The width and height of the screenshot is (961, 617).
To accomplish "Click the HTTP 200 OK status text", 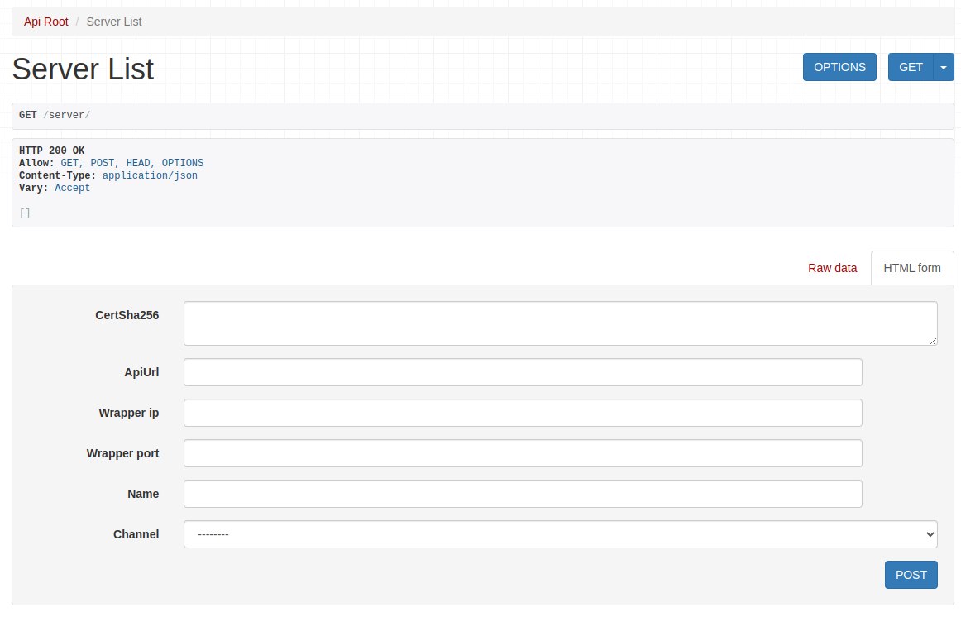I will pyautogui.click(x=52, y=151).
